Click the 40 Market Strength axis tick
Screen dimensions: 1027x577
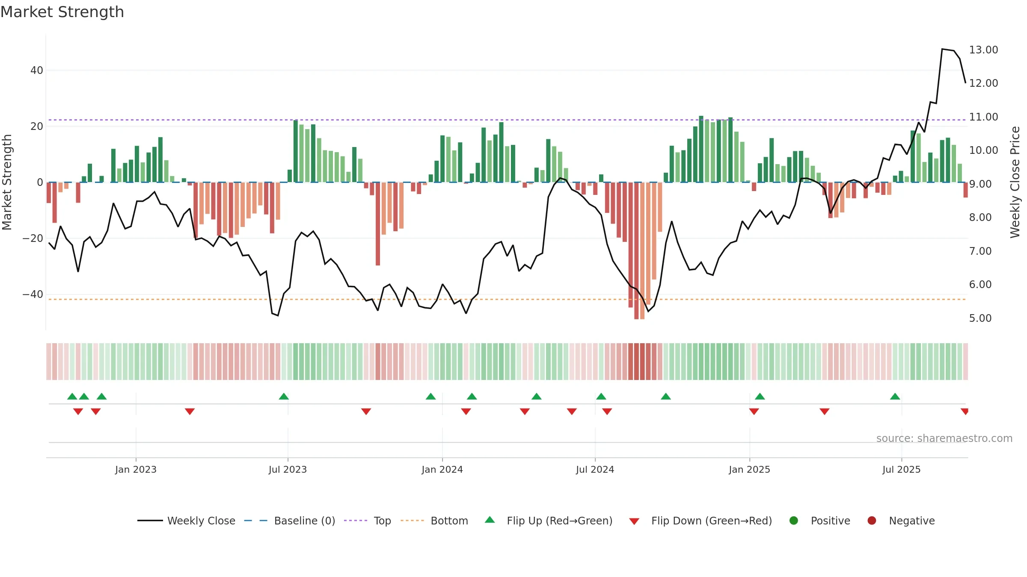point(37,71)
